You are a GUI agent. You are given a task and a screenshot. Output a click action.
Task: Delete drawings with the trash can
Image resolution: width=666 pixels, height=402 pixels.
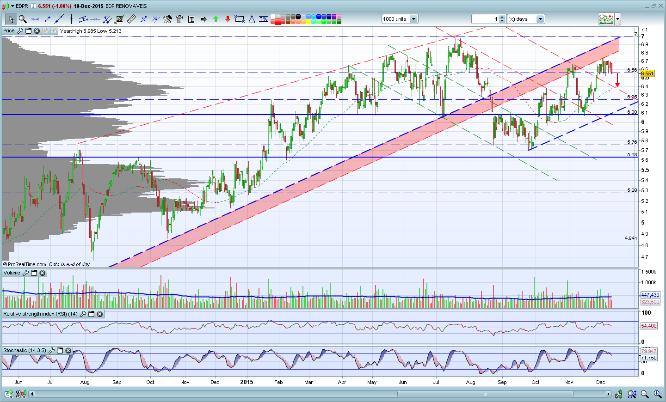[x=179, y=19]
